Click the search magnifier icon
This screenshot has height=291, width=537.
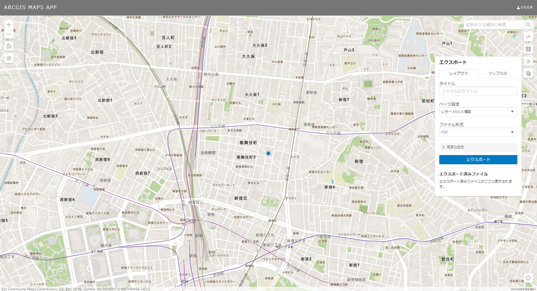click(528, 25)
